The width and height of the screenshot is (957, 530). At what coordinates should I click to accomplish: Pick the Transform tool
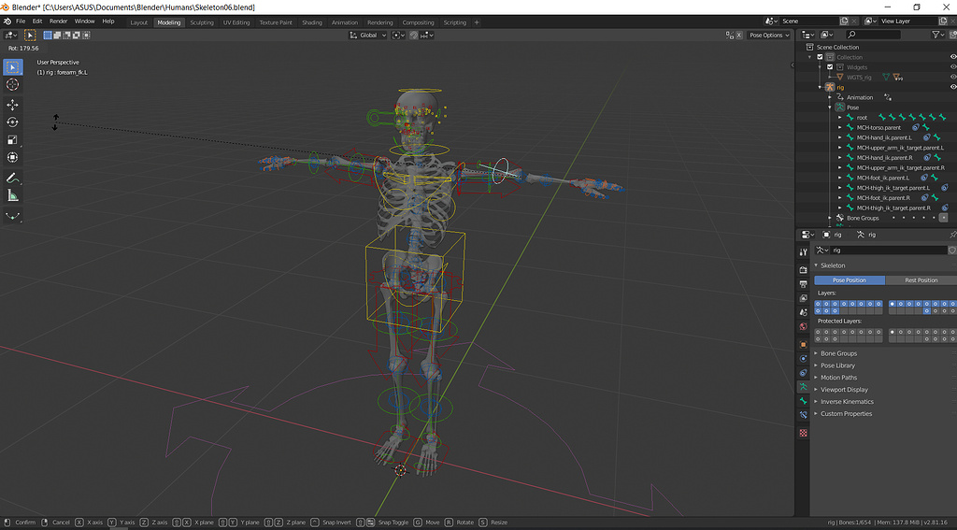click(x=13, y=158)
